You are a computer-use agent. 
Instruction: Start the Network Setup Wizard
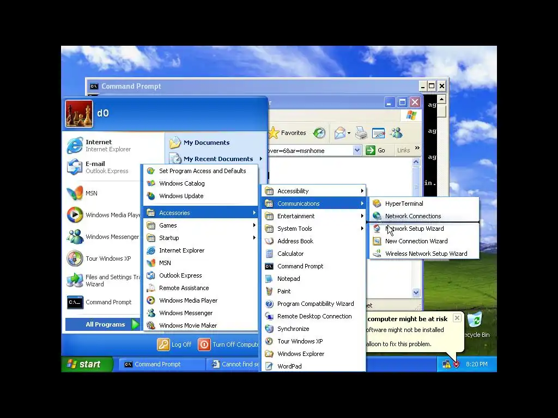(424, 229)
